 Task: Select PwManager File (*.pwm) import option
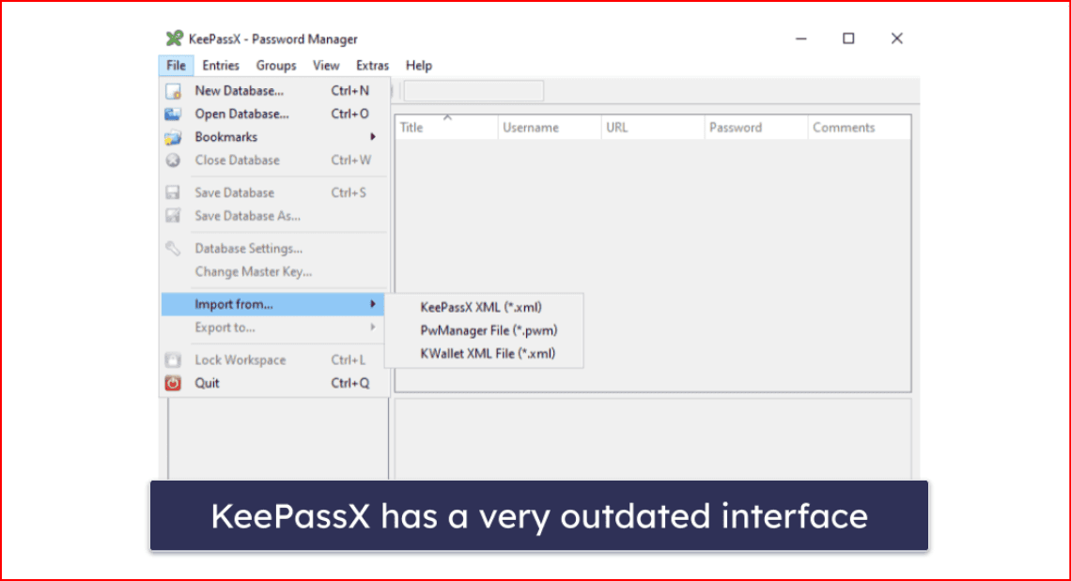[489, 330]
